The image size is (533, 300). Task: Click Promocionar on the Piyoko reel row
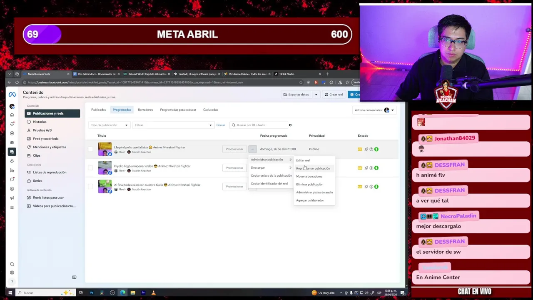(234, 168)
